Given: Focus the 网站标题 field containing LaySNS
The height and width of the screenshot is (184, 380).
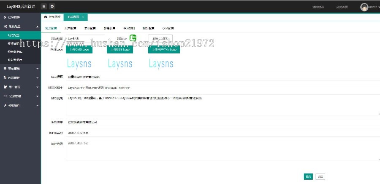Looking at the screenshot, I should click(86, 39).
